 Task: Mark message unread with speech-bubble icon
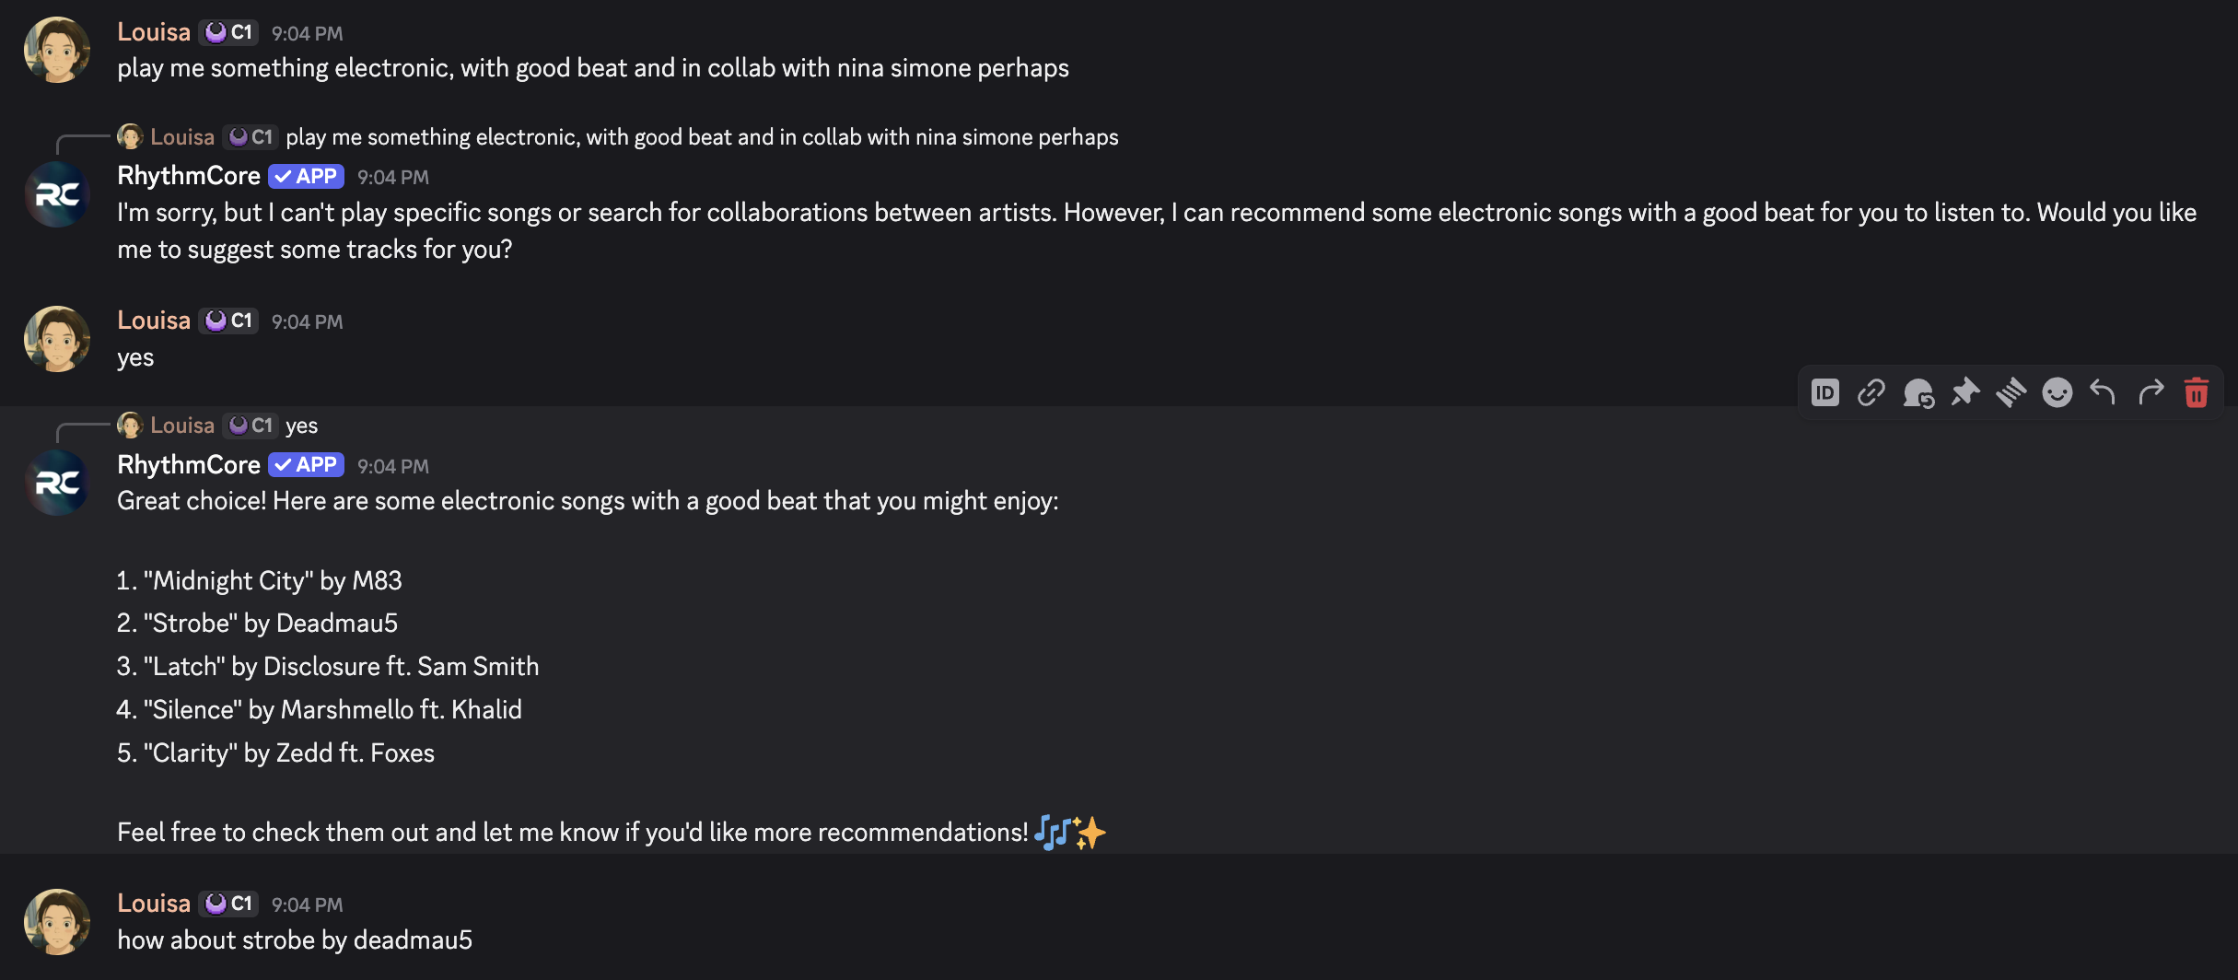[x=1918, y=393]
